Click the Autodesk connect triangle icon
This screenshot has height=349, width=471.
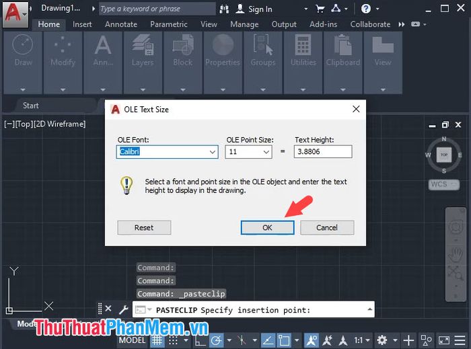[336, 8]
